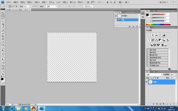
Task: Select the 图层 1 layer thumbnail
Action: [150, 82]
